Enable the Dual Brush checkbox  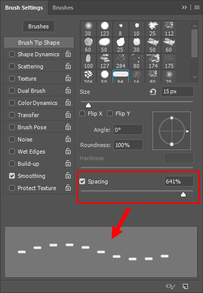click(x=12, y=91)
